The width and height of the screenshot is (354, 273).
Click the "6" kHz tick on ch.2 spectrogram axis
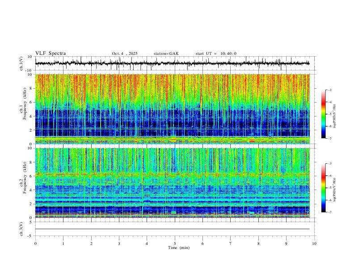30,176
